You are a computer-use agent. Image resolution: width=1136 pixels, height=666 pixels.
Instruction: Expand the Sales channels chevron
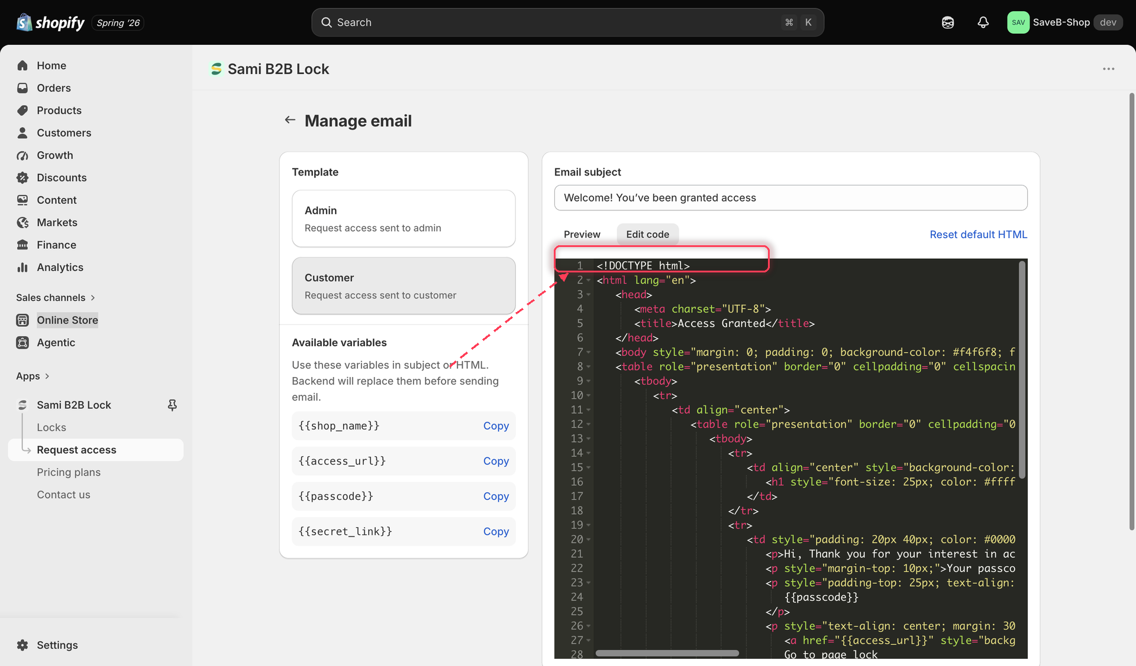point(93,298)
